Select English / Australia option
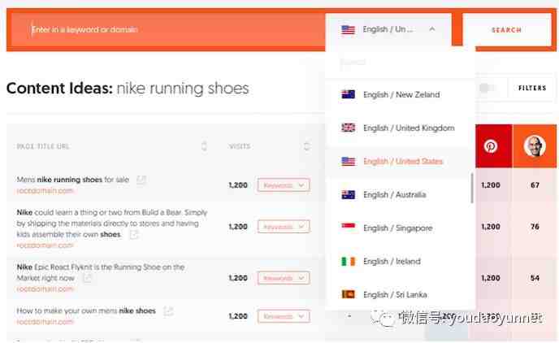 coord(400,195)
